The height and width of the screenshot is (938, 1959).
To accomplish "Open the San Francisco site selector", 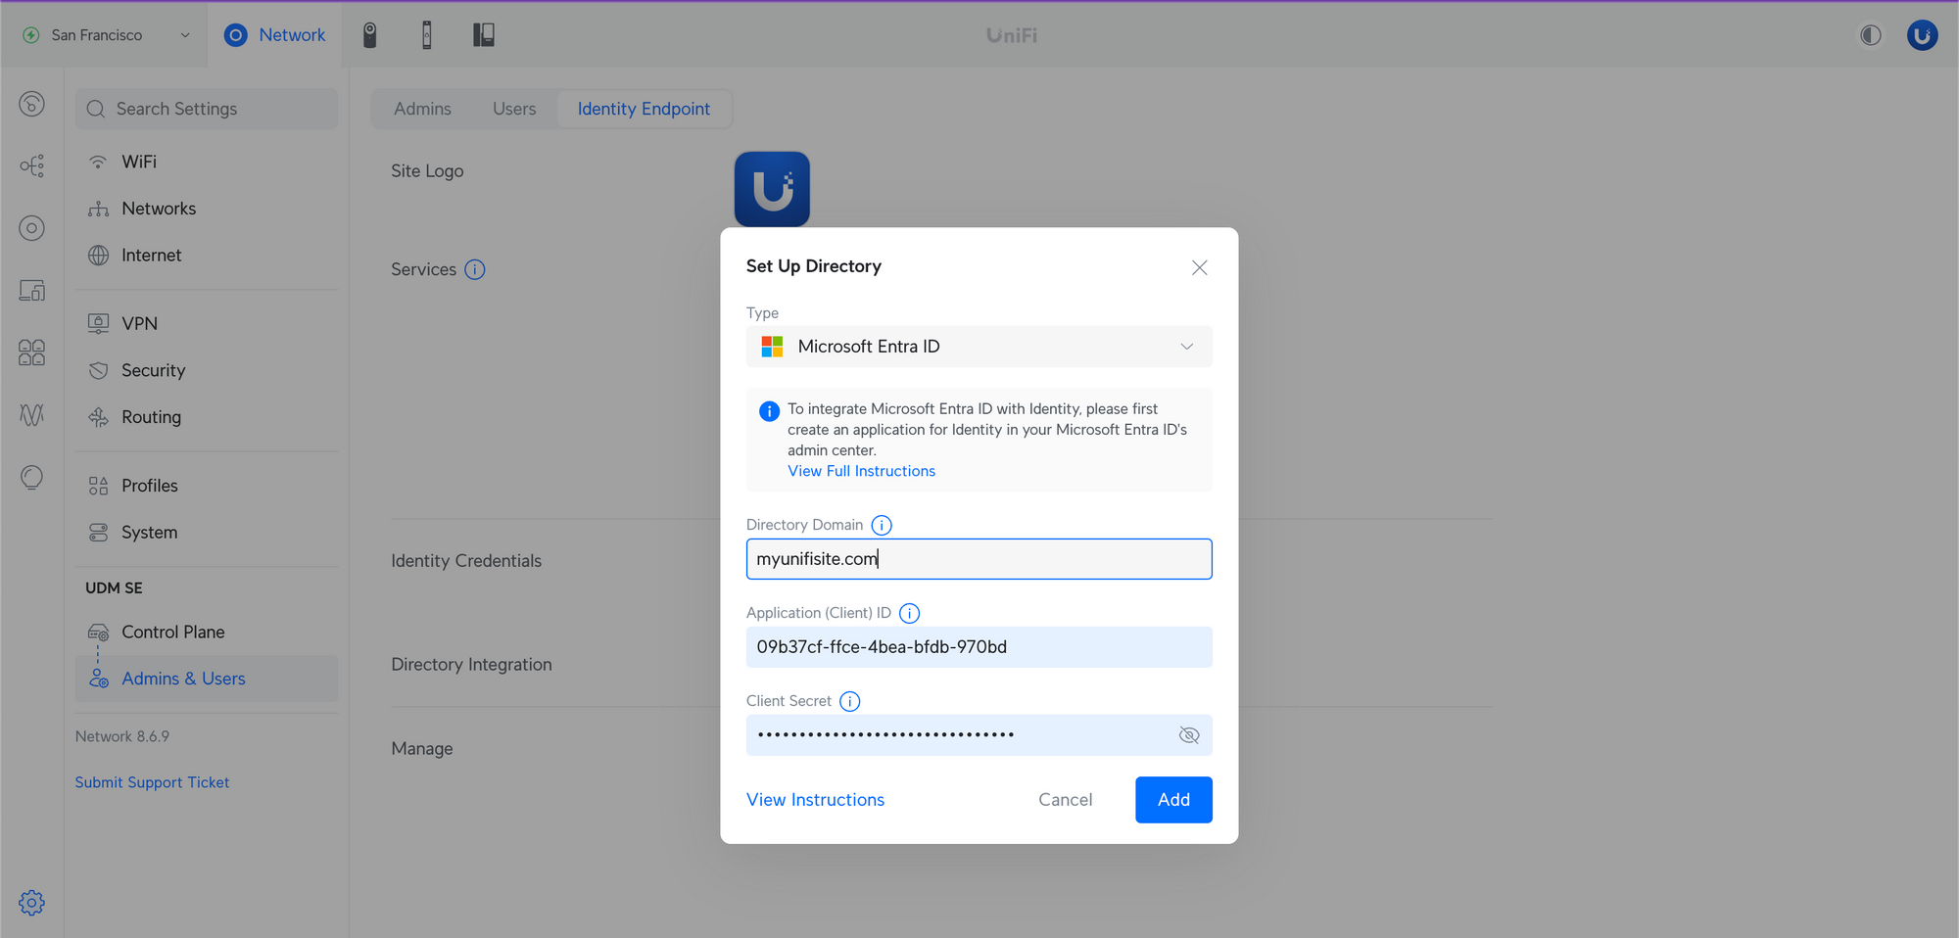I will [108, 35].
